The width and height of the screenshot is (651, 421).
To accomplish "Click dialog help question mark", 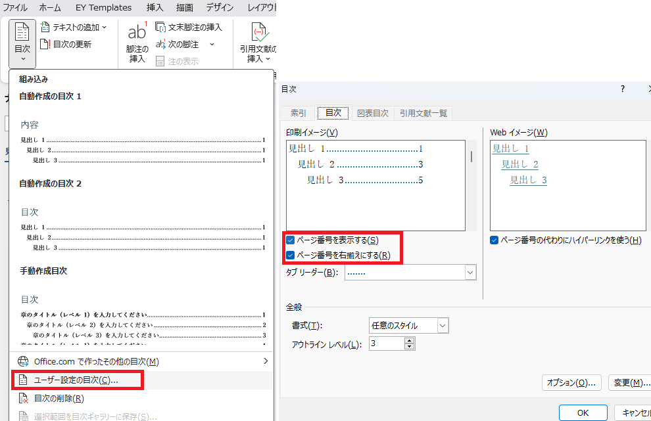I will [x=622, y=89].
